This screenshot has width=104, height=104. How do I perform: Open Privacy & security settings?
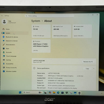[15, 67]
